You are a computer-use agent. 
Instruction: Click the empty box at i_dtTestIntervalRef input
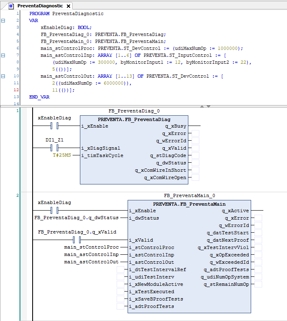tap(120, 269)
